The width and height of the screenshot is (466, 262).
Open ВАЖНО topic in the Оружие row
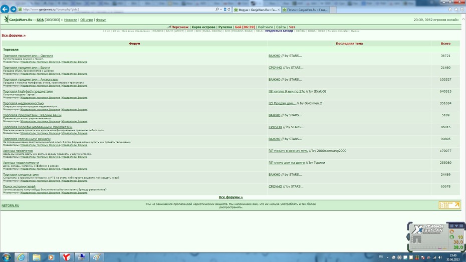pos(274,56)
